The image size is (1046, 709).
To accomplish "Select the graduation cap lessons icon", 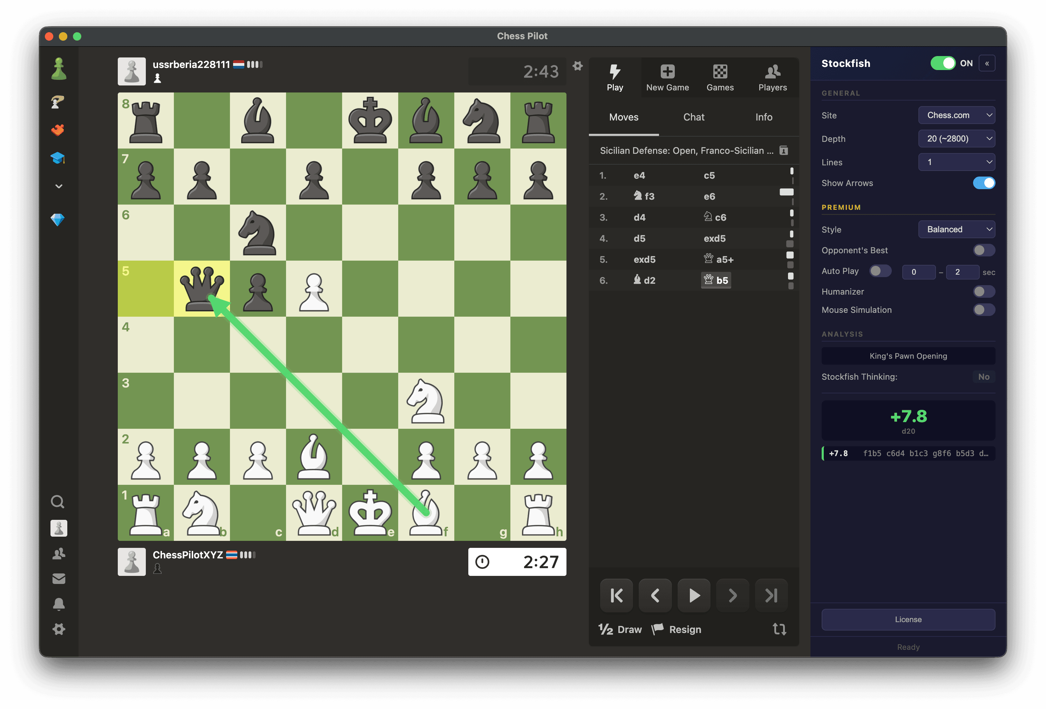I will pos(58,158).
